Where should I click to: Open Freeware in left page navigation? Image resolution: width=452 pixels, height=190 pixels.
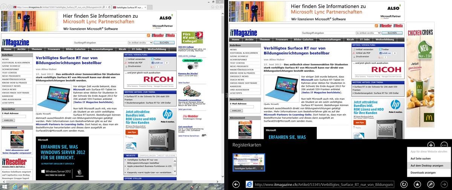click(x=54, y=49)
